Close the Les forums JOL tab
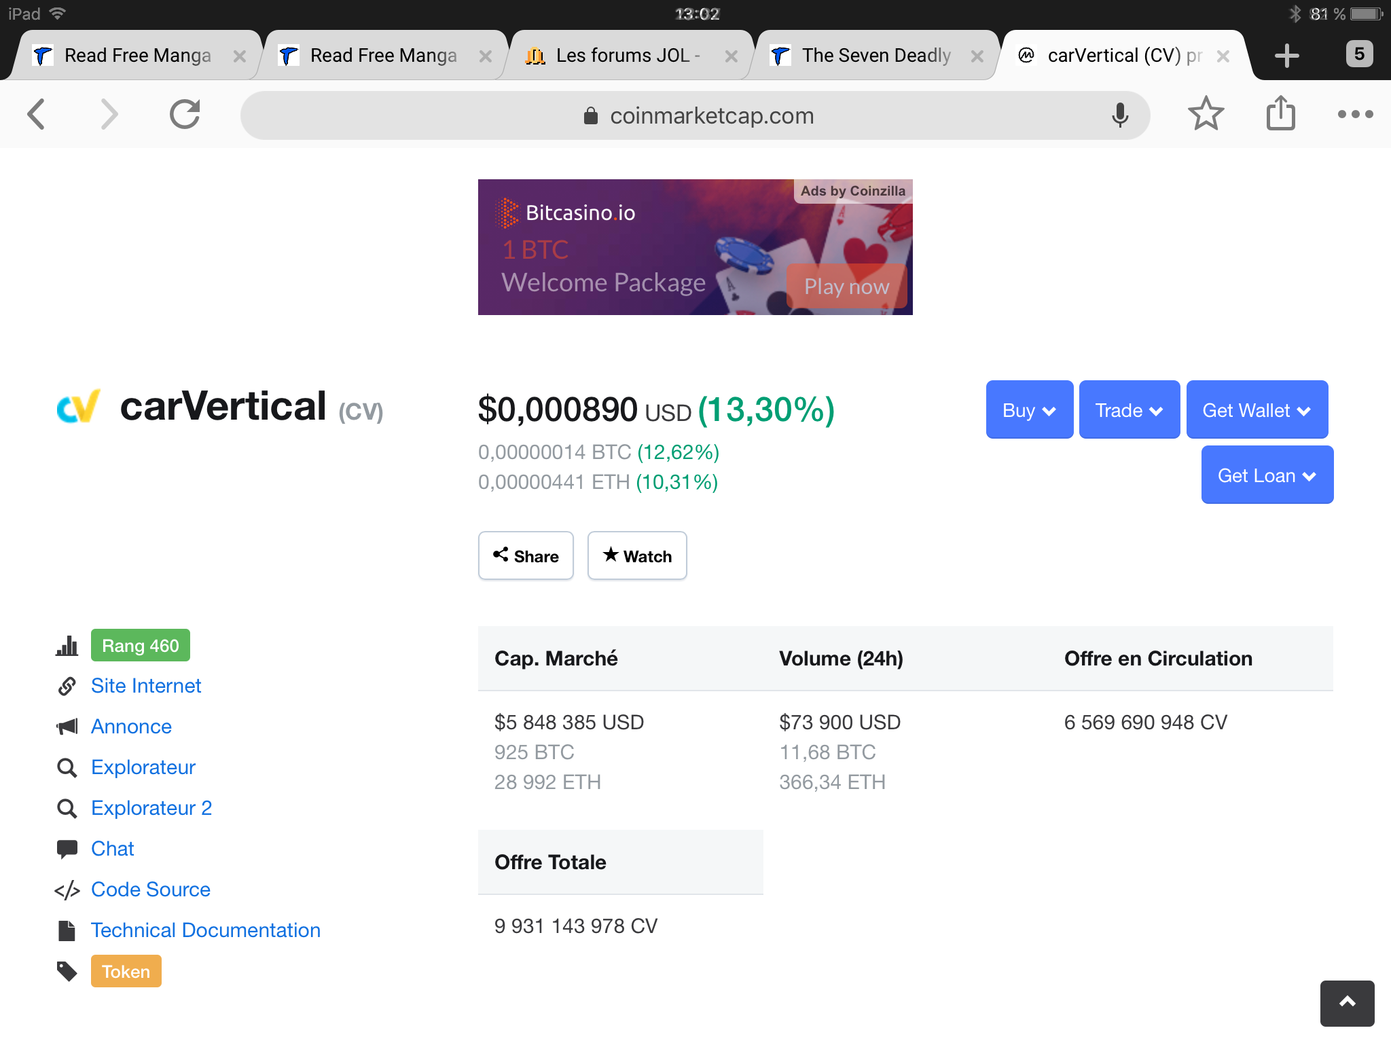1391x1043 pixels. pos(731,56)
